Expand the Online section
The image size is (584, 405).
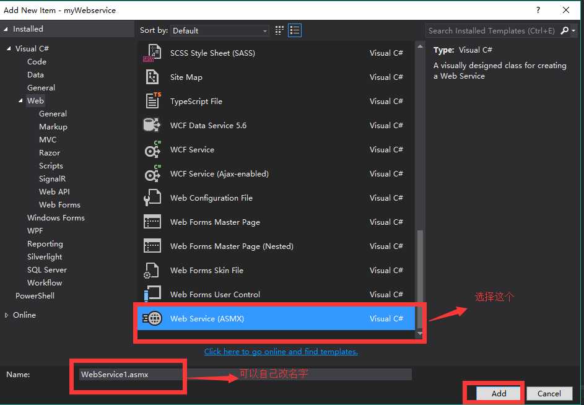pos(6,315)
